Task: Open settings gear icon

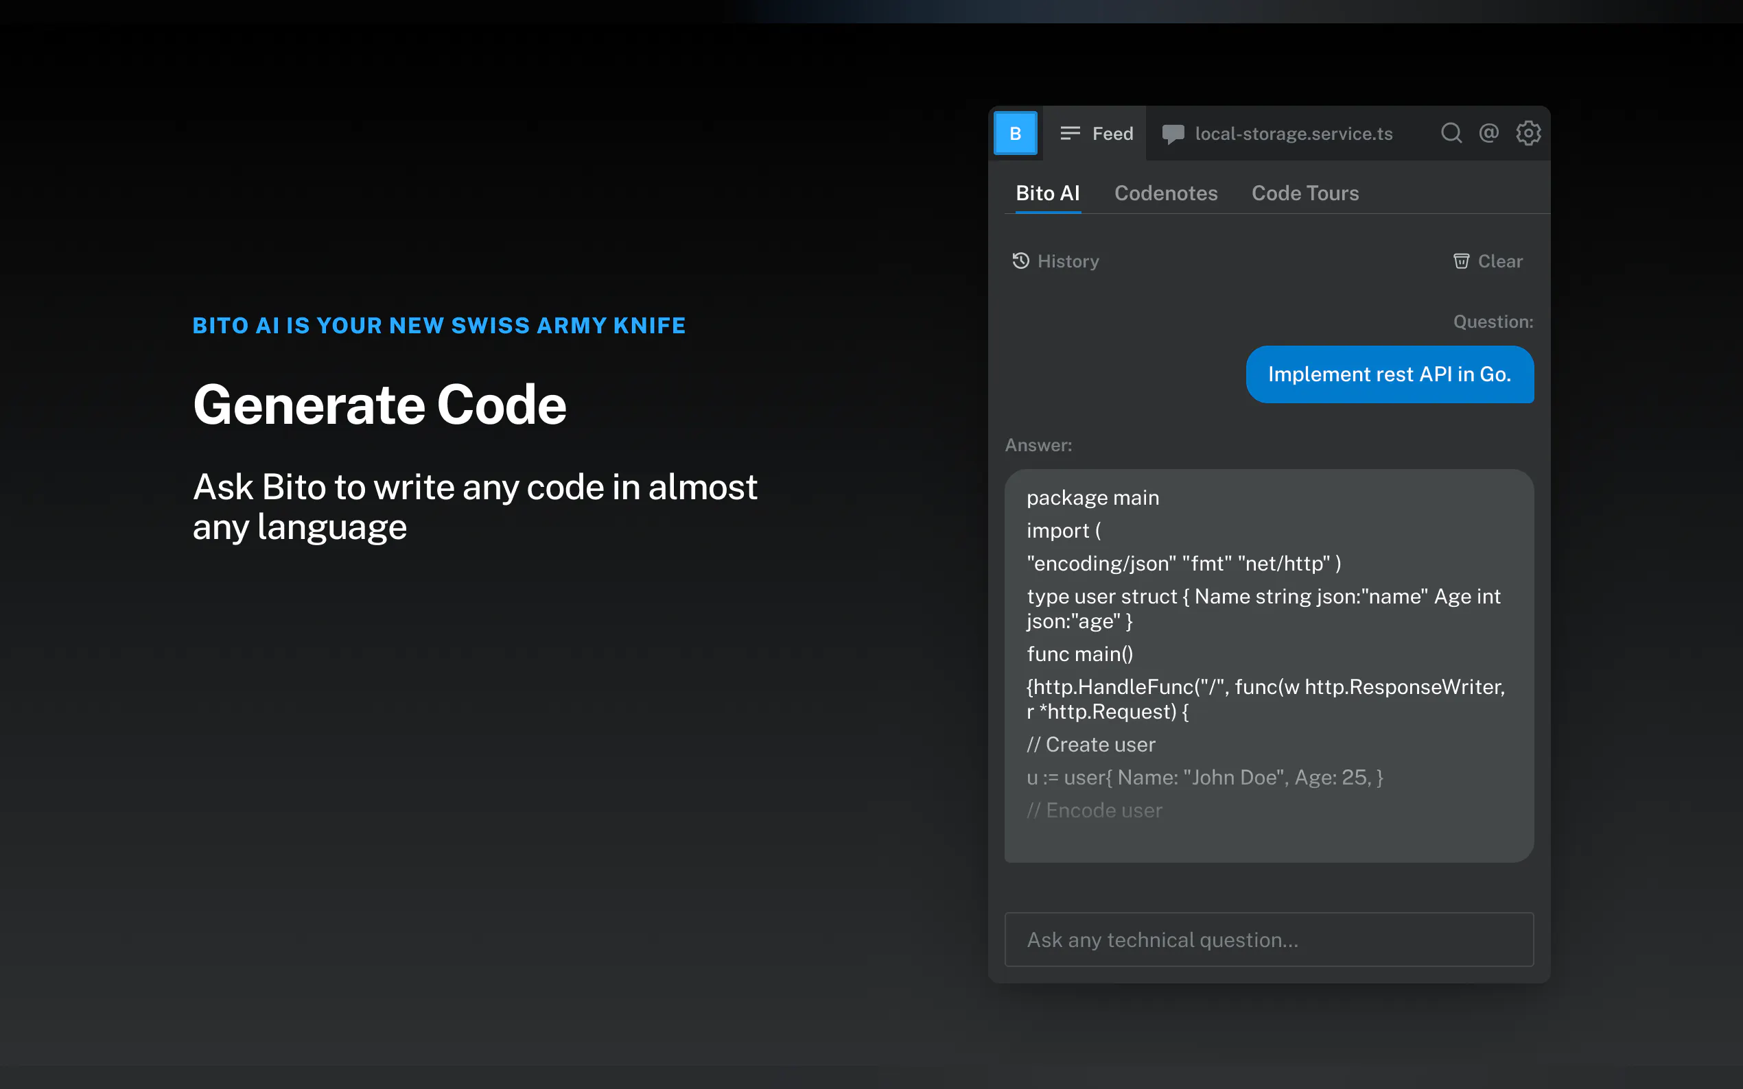Action: (x=1528, y=133)
